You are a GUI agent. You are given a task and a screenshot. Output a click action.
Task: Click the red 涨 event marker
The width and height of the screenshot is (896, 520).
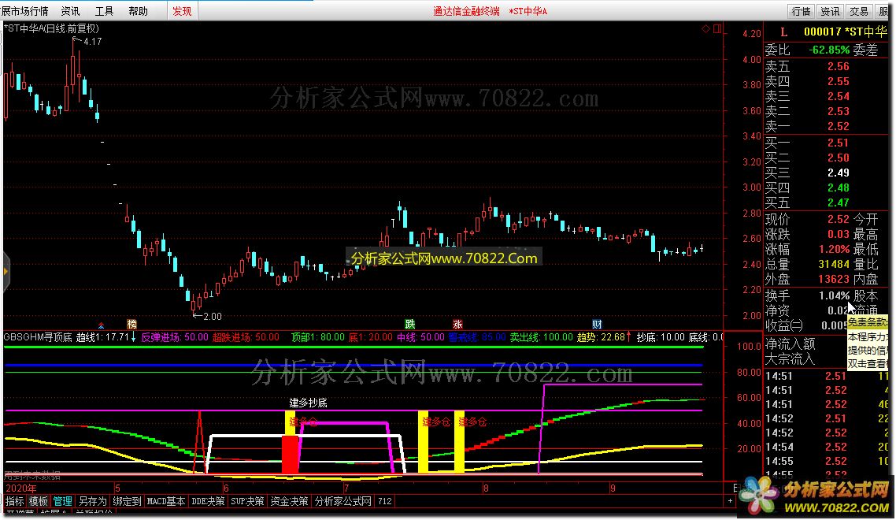point(457,324)
